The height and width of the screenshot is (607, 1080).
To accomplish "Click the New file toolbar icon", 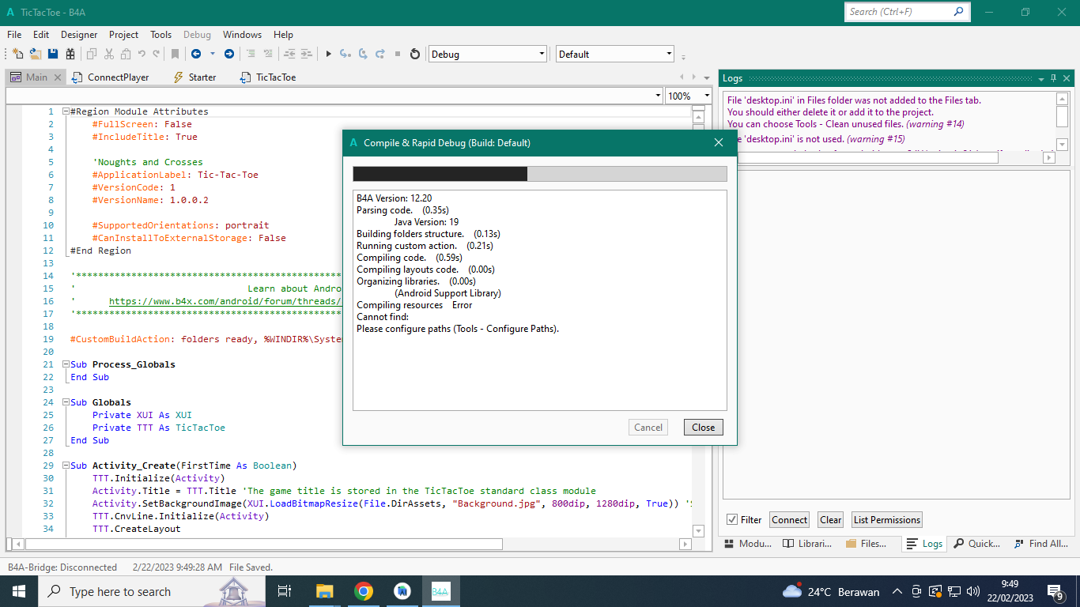I will click(x=17, y=54).
